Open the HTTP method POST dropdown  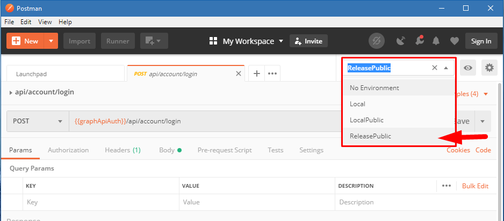38,121
